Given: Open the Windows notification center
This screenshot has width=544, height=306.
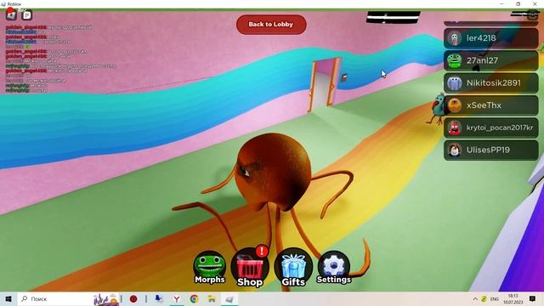Looking at the screenshot, I should (x=532, y=298).
